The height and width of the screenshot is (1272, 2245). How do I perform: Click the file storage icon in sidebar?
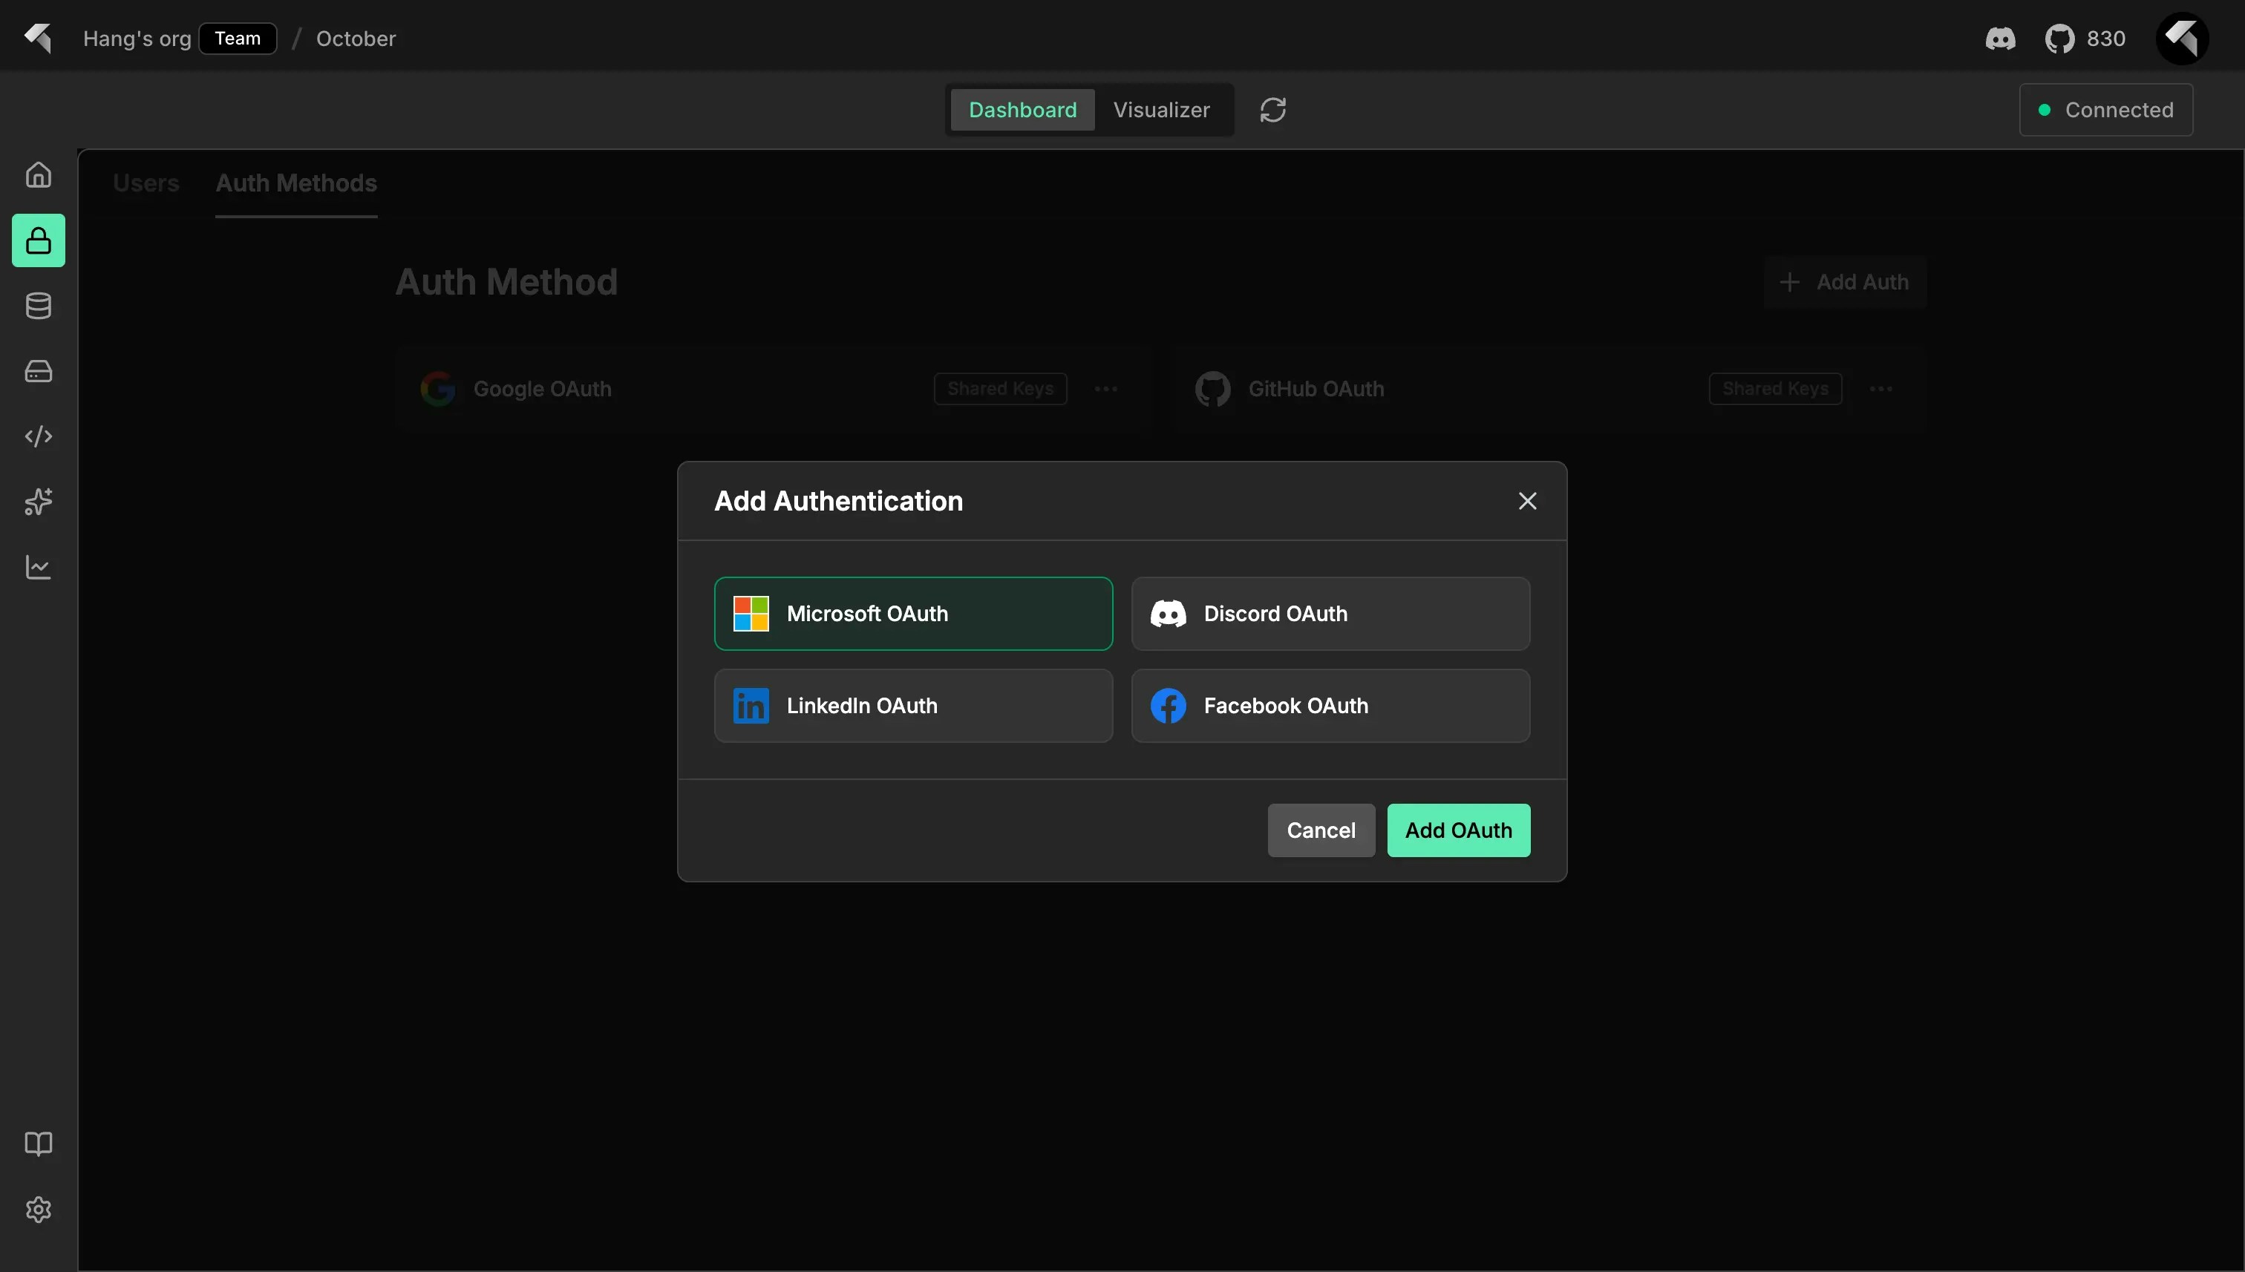pos(39,370)
